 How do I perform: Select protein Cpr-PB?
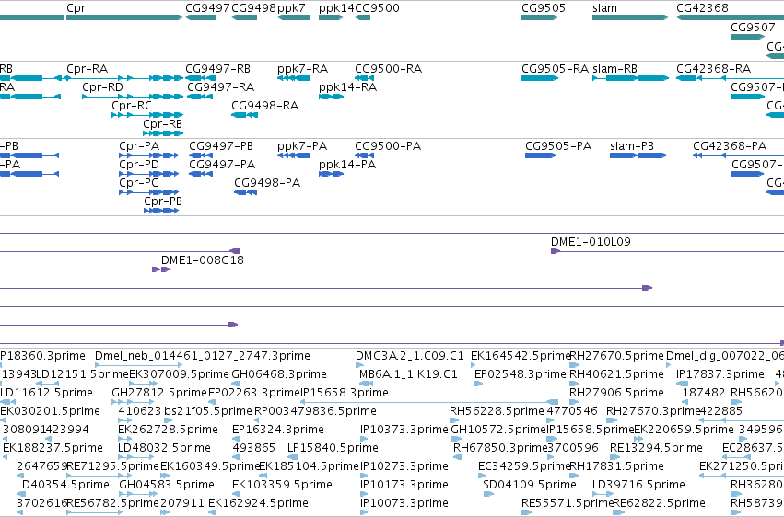161,211
